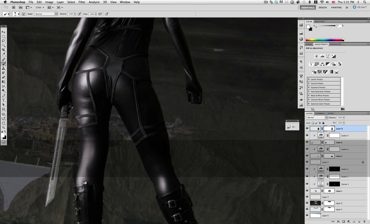
Task: Switch to Channels tab
Action: [320, 113]
